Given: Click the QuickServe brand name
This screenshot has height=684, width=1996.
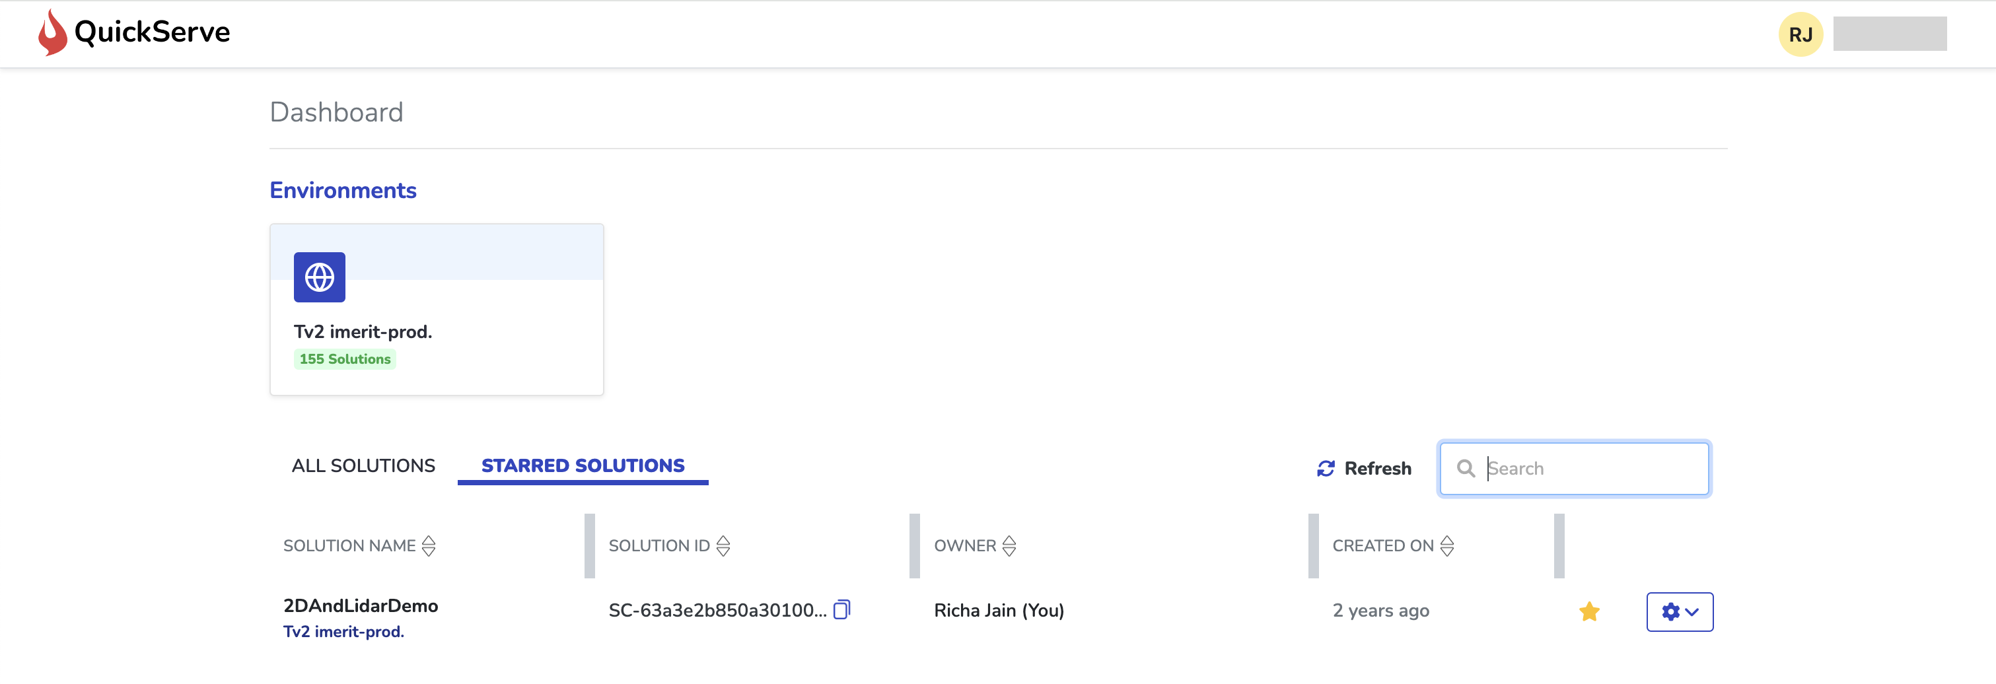Looking at the screenshot, I should coord(152,32).
